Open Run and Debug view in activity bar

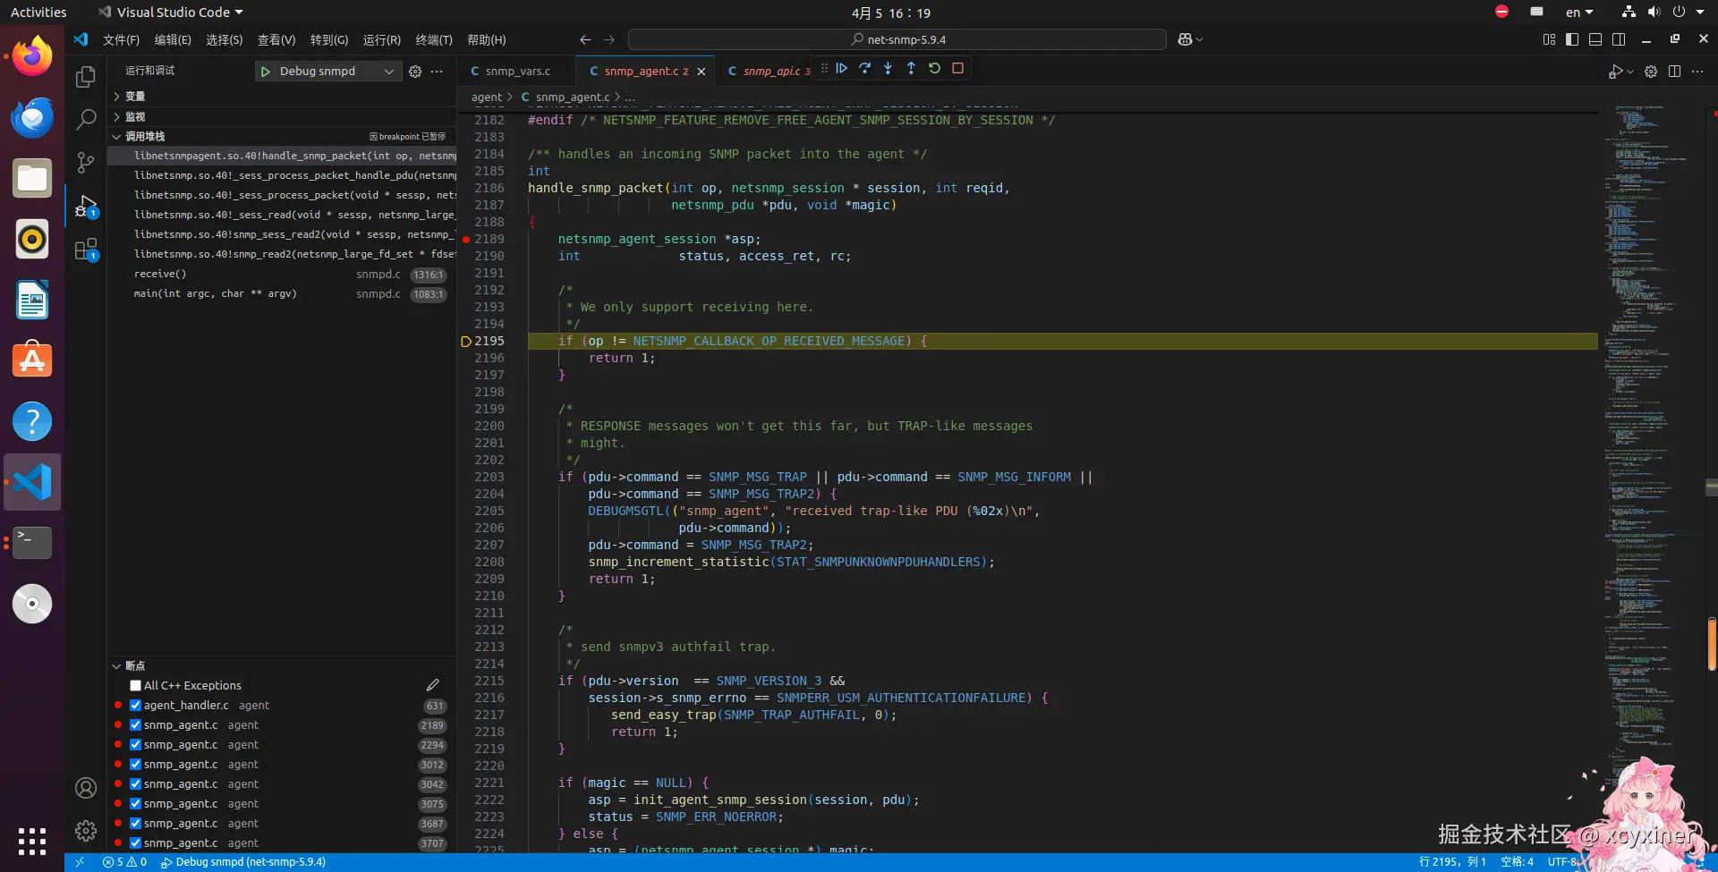pyautogui.click(x=86, y=206)
